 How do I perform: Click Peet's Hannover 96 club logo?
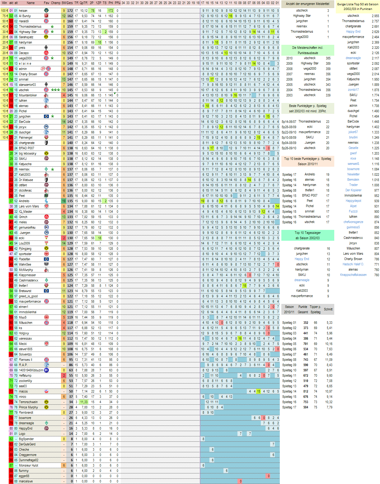46,196
